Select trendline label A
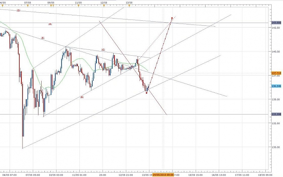This screenshot has width=283, height=177. (50, 24)
